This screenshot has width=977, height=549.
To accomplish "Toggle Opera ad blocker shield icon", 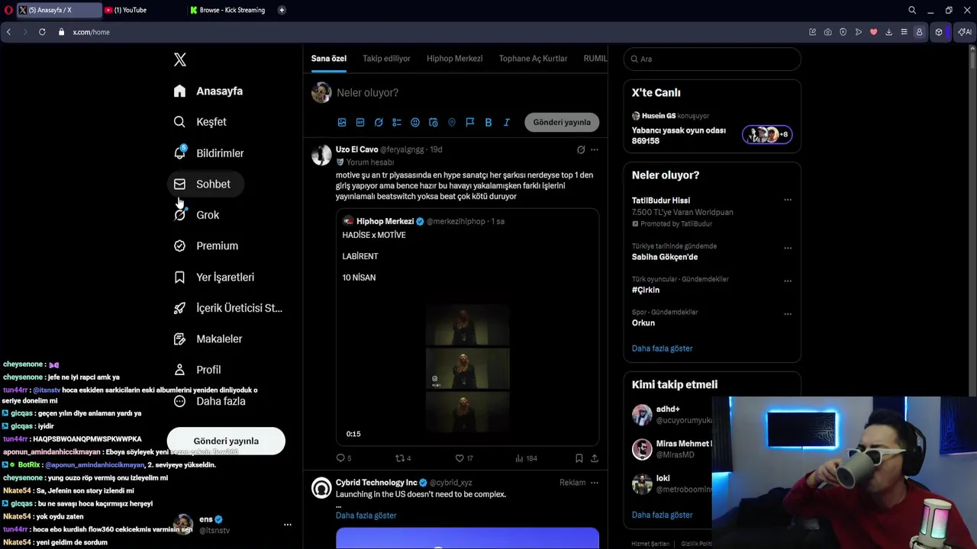I will 843,32.
